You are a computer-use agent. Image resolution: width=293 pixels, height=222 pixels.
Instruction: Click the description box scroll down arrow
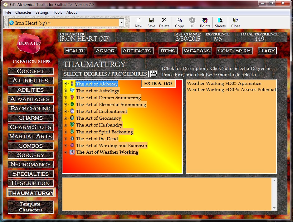point(274,208)
